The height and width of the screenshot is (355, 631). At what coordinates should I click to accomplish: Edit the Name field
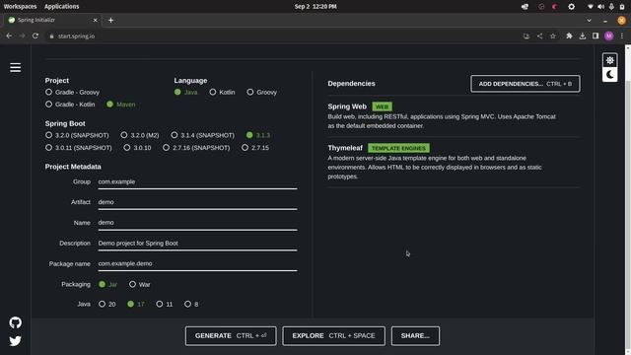(197, 223)
